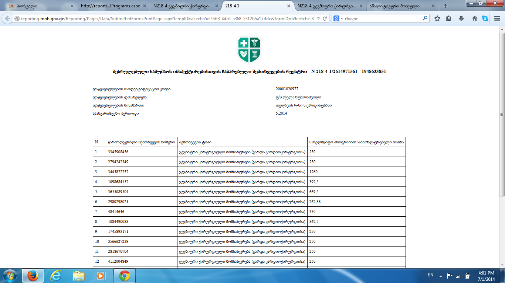
Task: Open the search engine selector dropdown
Action: (338, 19)
